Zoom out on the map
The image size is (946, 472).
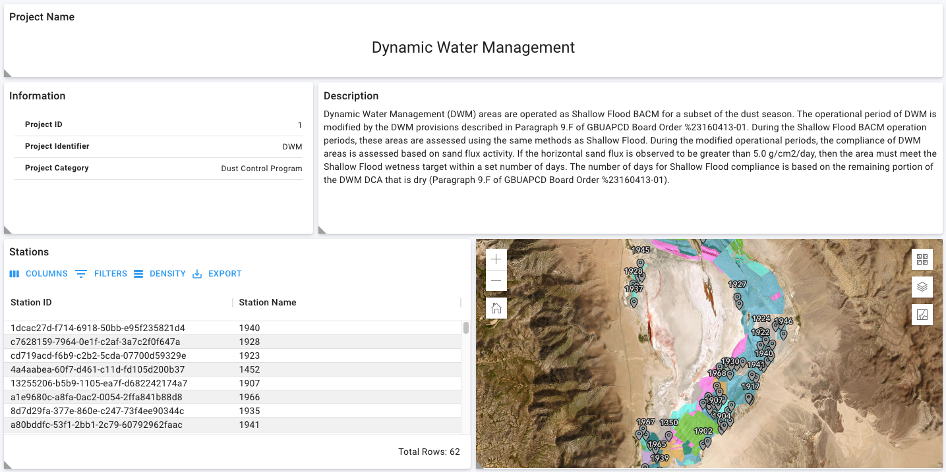[x=496, y=281]
